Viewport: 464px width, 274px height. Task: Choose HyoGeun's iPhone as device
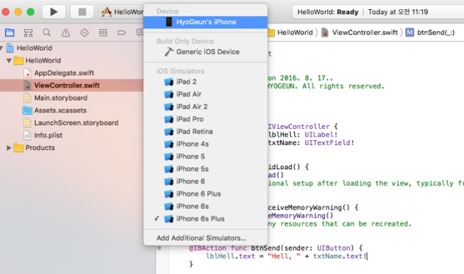(206, 22)
